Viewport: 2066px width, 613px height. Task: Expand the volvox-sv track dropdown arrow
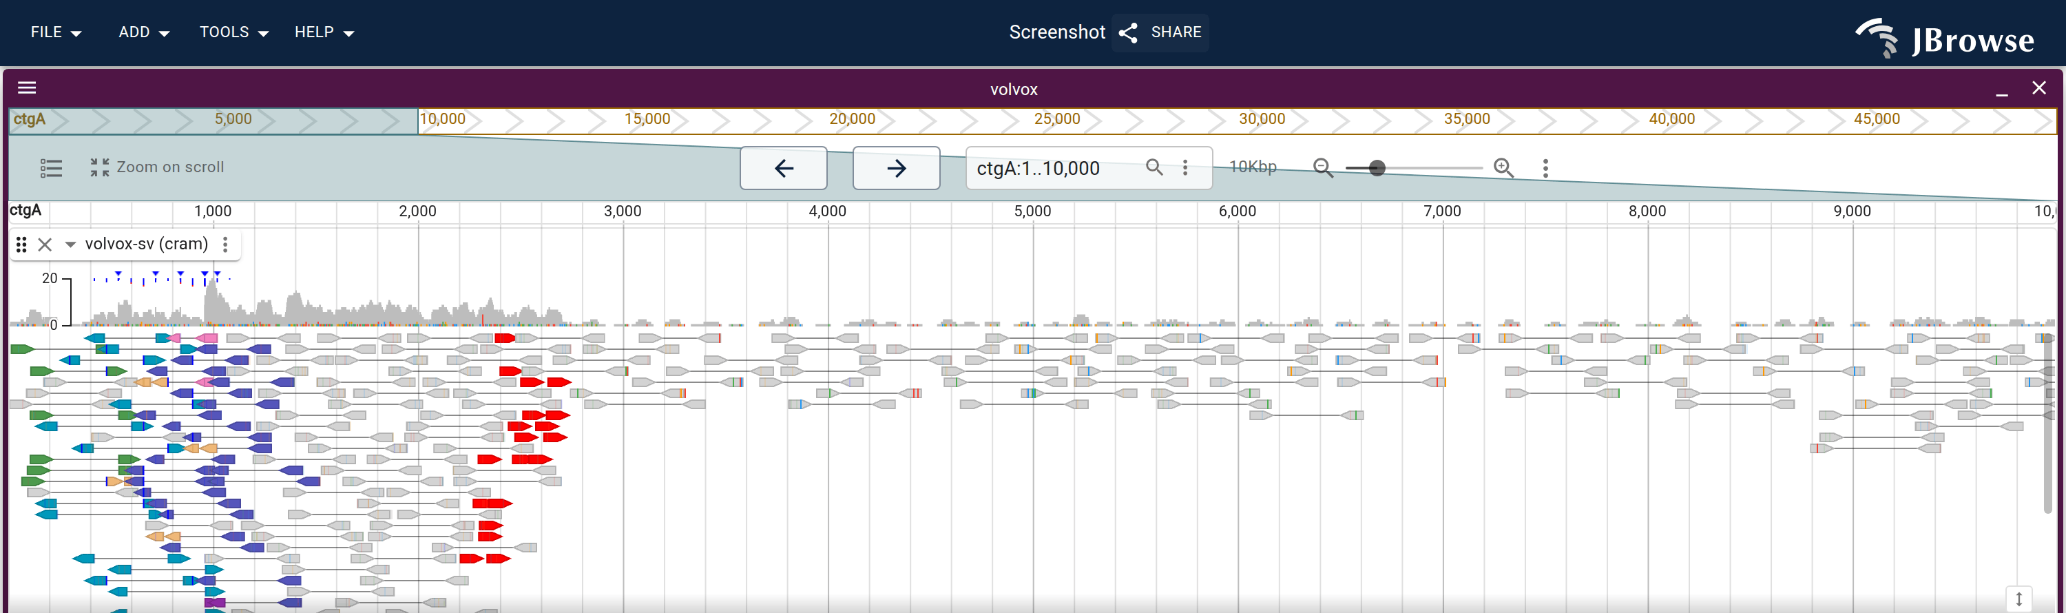pos(70,245)
